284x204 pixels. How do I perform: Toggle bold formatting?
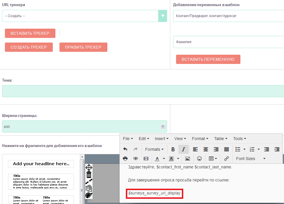[x=173, y=149]
